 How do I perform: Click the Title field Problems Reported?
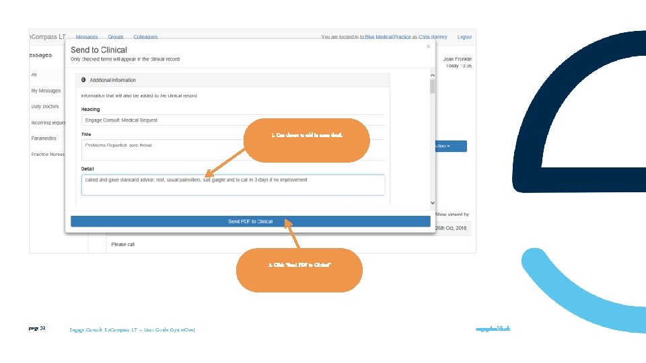pos(233,150)
